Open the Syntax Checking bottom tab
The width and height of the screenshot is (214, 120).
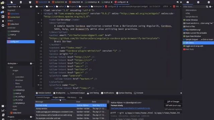124,93
